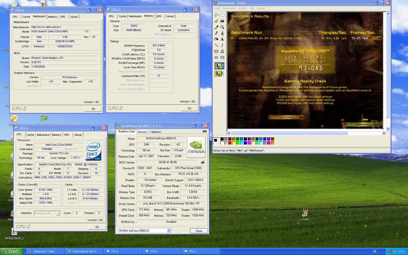Select the Polygon shape tool
The width and height of the screenshot is (408, 255).
click(x=222, y=52)
